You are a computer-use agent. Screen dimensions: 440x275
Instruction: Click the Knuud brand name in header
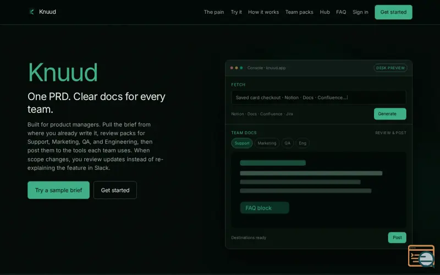point(47,12)
